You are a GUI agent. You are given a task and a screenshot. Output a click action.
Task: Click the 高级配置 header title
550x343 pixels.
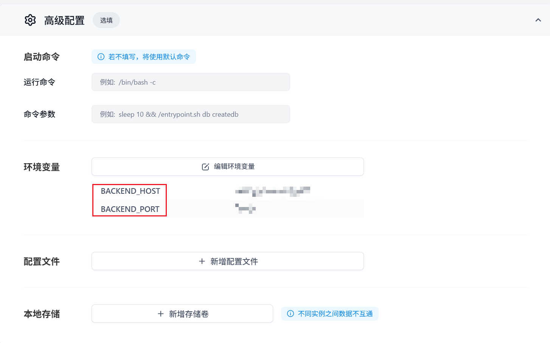pos(64,20)
